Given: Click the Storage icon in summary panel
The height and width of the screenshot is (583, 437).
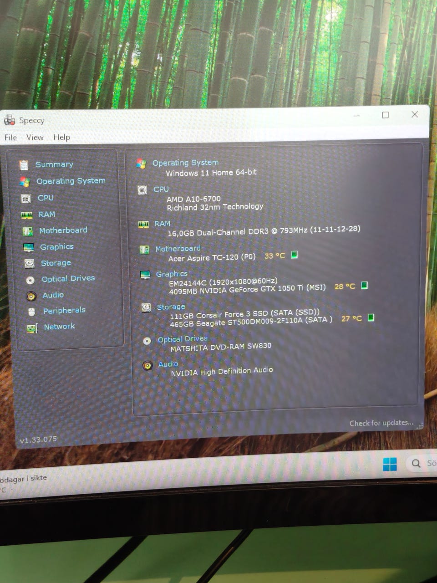Looking at the screenshot, I should click(146, 307).
